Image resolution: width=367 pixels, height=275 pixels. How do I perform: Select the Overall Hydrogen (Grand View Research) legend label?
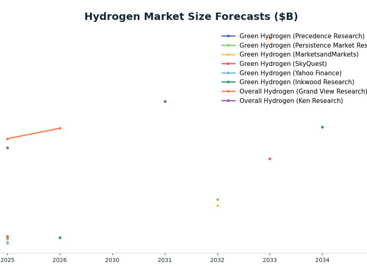pos(303,92)
